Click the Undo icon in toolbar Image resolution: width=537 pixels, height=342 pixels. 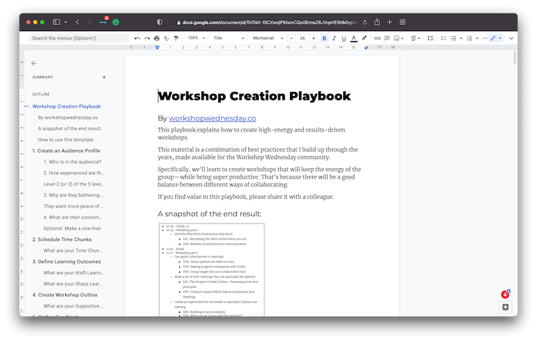pos(137,38)
